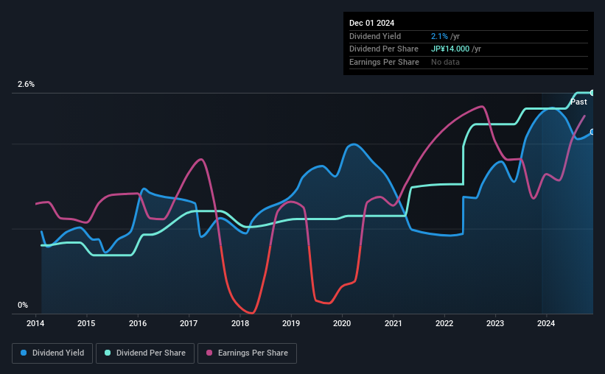
Task: Select the 2014 x-axis label
Action: click(35, 323)
